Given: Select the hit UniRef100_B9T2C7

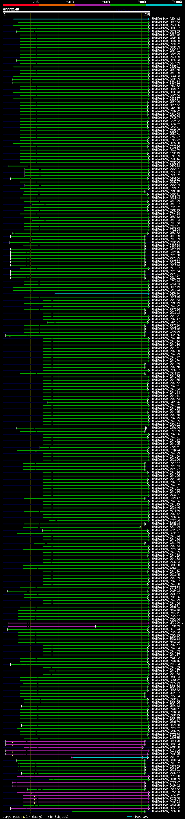Looking at the screenshot, I should [x=166, y=268].
